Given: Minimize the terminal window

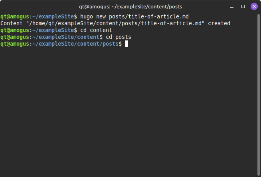Looking at the screenshot, I should point(232,6).
